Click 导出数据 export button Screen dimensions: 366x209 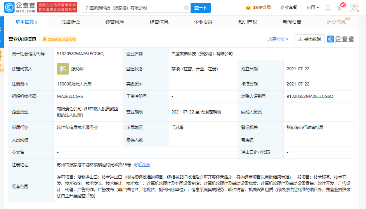(309, 39)
